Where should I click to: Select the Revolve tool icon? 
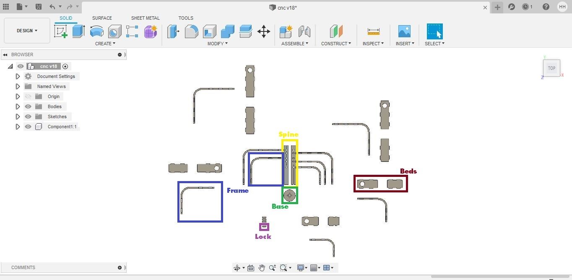click(x=96, y=31)
